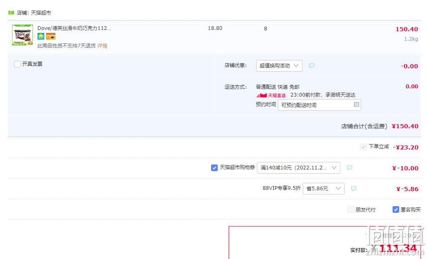Click the 150.40 item subtotal price

tap(407, 29)
